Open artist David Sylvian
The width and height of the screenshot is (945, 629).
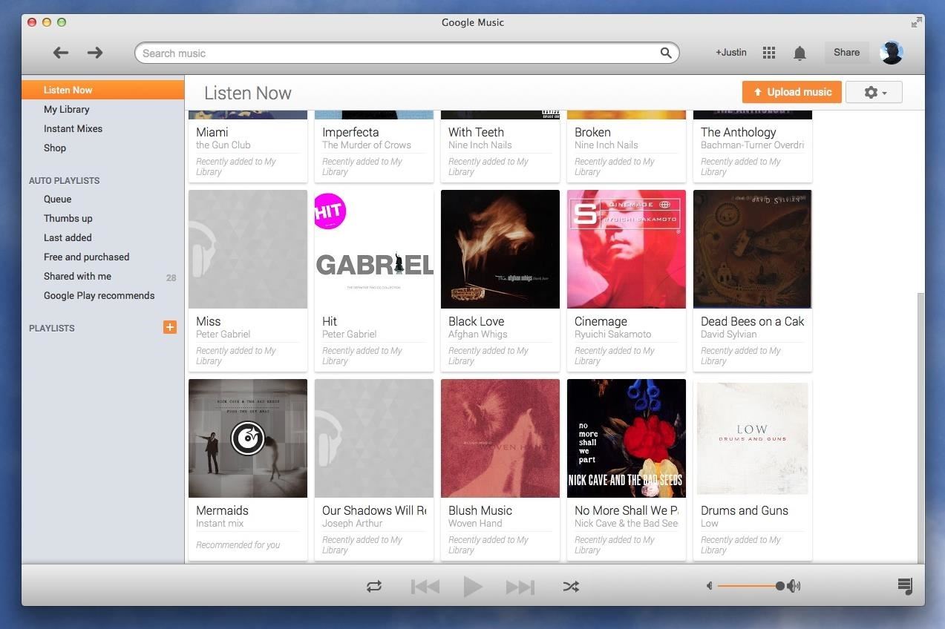729,335
